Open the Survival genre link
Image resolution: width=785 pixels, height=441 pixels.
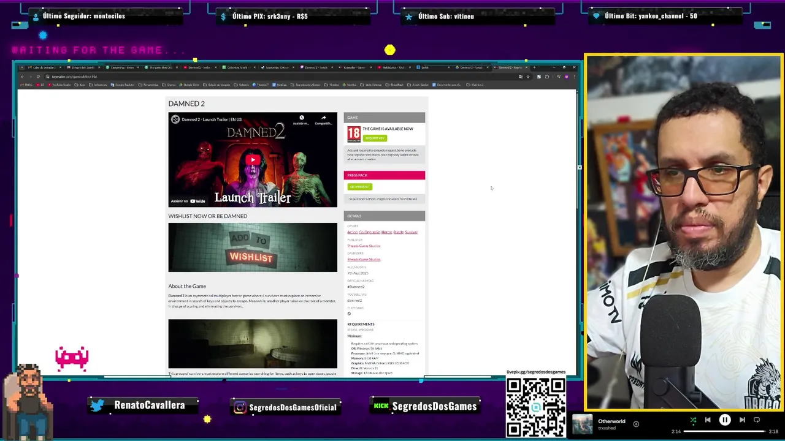click(x=411, y=232)
